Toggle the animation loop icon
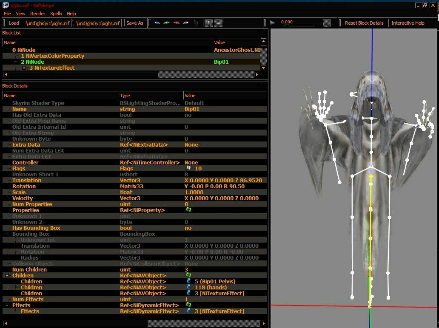 (x=327, y=23)
